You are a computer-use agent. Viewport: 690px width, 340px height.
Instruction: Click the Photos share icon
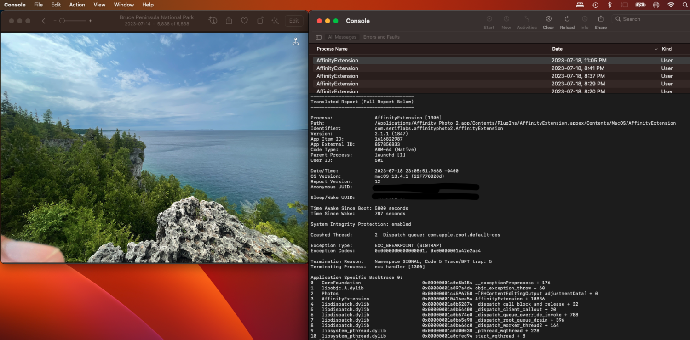pyautogui.click(x=229, y=21)
